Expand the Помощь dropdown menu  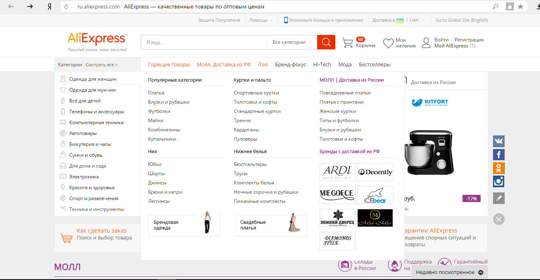[x=261, y=20]
